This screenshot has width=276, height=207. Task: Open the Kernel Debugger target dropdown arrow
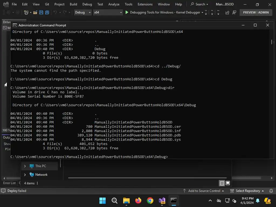pos(202,12)
